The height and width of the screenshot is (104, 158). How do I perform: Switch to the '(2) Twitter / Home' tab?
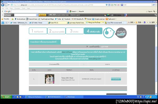pos(38,23)
